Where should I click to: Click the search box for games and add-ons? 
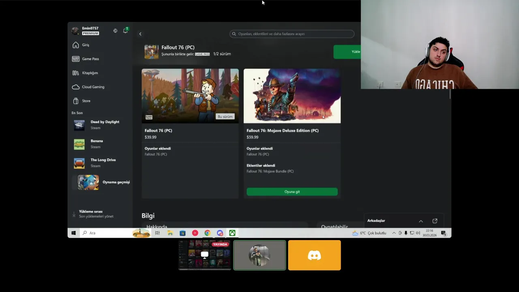click(292, 34)
